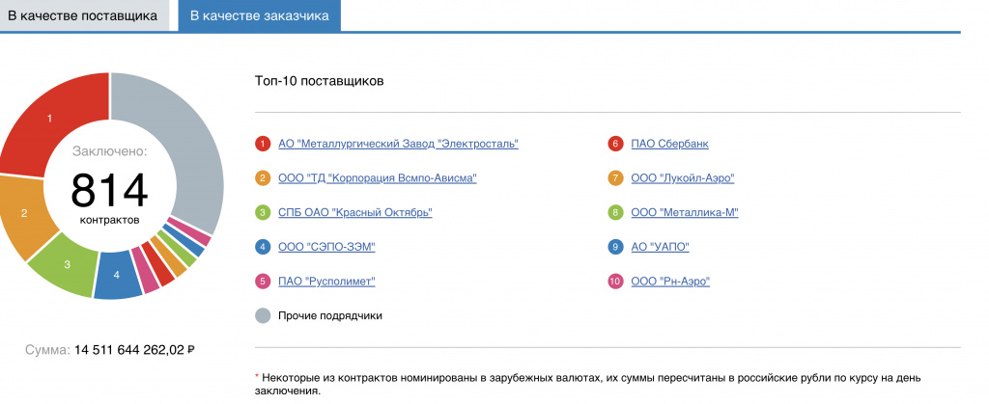This screenshot has width=989, height=404.
Task: Click the sum value 14 511 644 262,02 ₽
Action: pos(134,349)
